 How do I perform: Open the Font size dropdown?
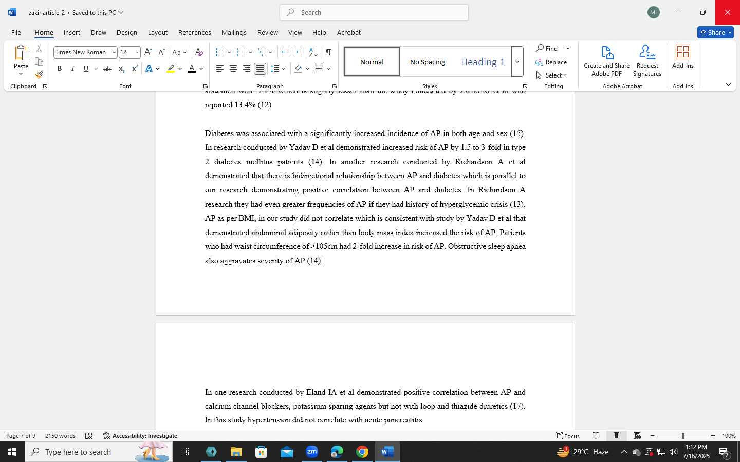point(137,52)
